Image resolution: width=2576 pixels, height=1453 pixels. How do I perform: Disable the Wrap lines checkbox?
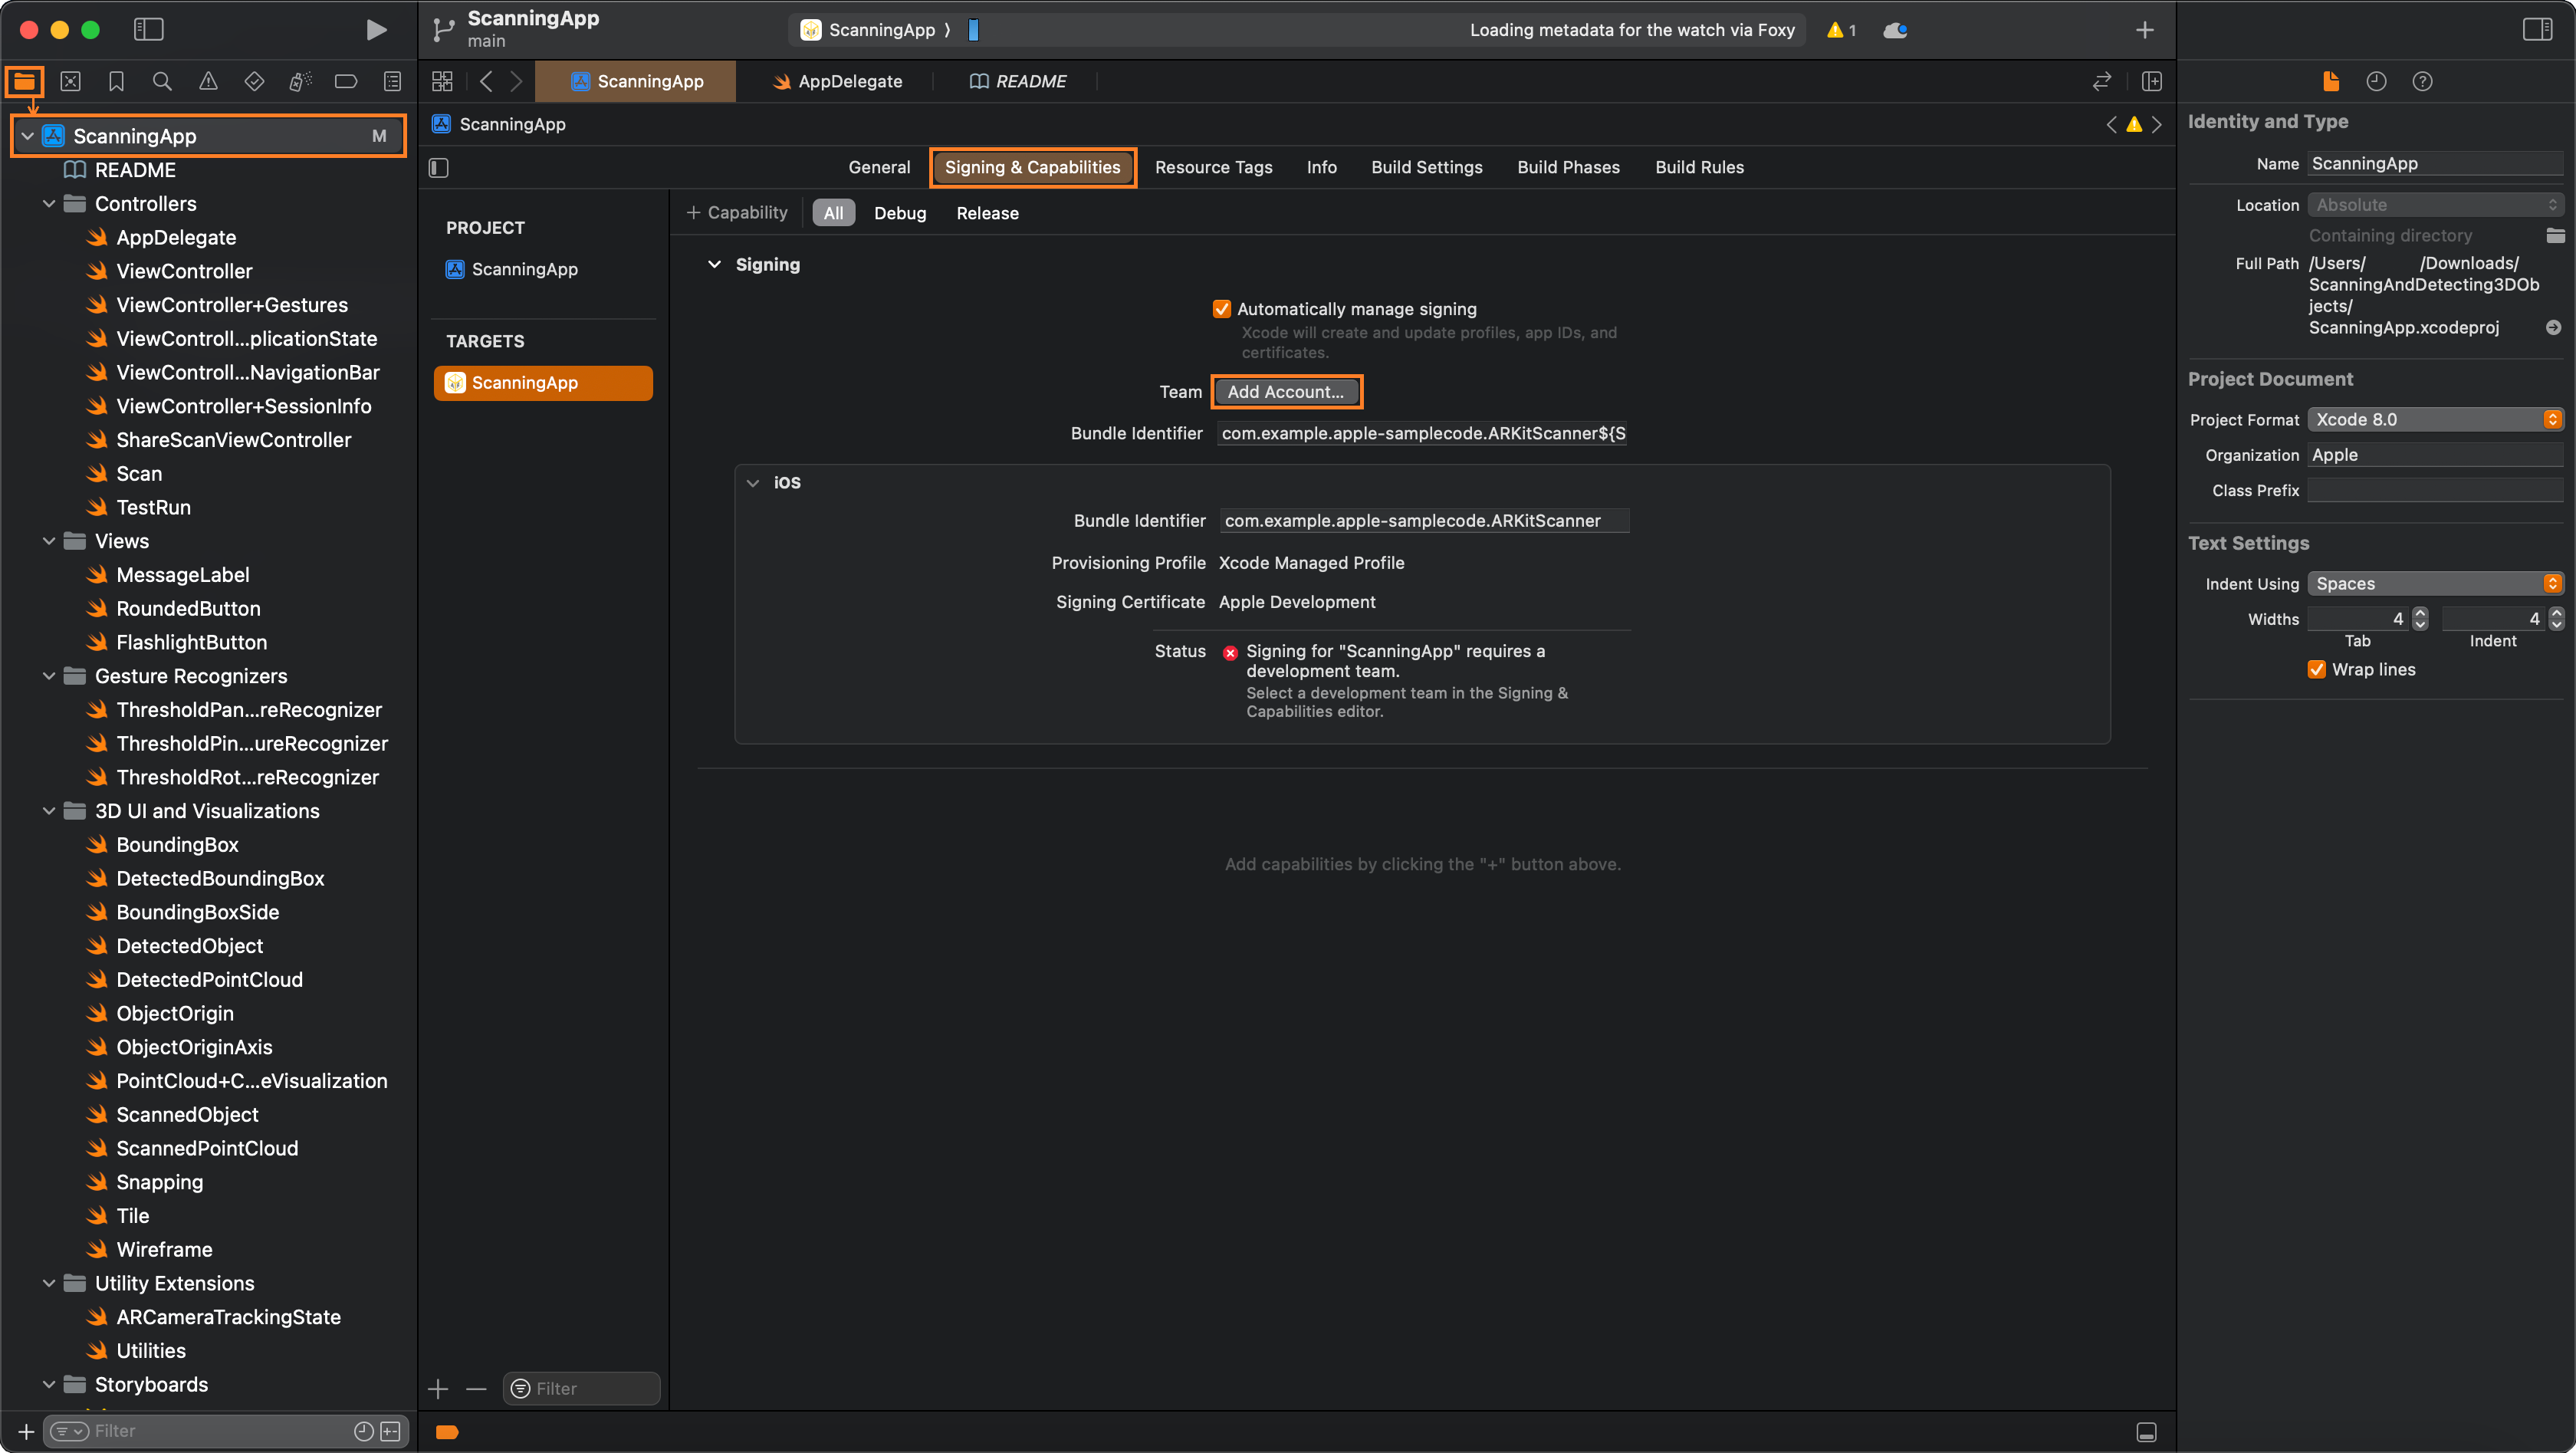pos(2316,669)
